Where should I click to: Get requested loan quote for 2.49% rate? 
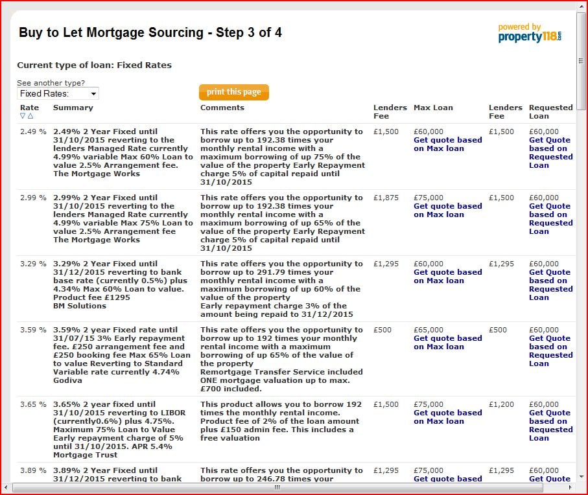(x=550, y=153)
